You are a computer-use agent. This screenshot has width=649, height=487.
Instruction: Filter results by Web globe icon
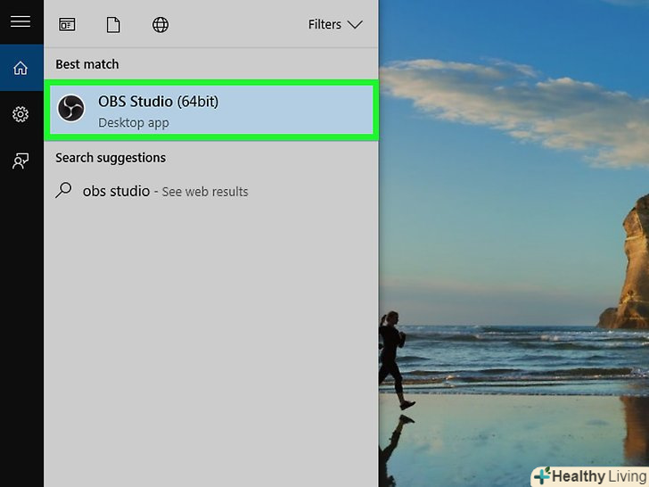click(x=160, y=25)
